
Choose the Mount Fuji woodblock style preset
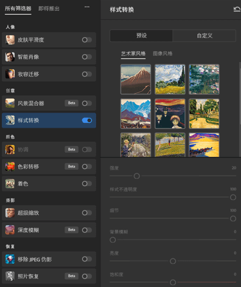coord(136,79)
